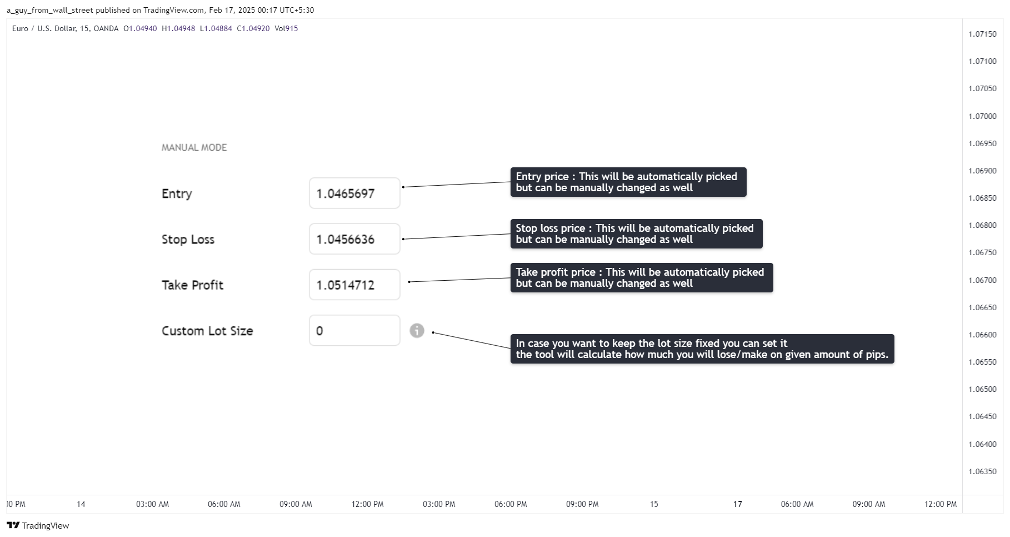This screenshot has height=537, width=1010.
Task: Click the Entry price input field
Action: pos(354,193)
